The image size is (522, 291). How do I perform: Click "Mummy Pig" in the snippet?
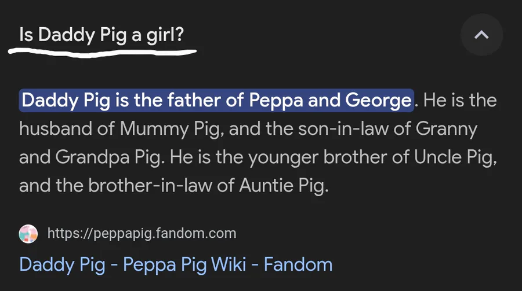[x=171, y=129]
